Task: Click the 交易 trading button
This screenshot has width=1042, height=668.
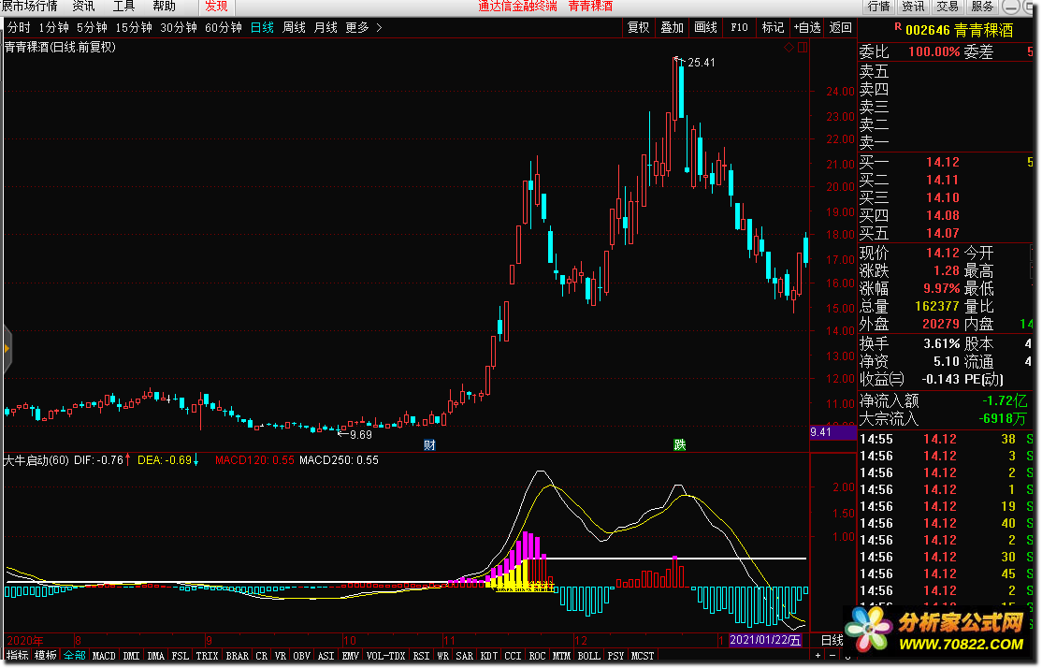Action: pos(948,7)
